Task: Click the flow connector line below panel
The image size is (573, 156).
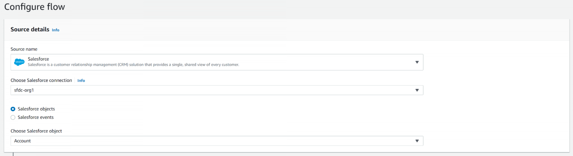Action: click(x=13, y=154)
